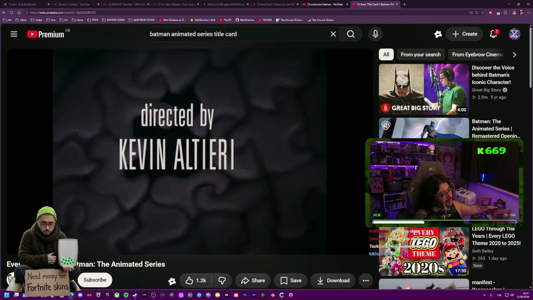Open Discover the Voice behind Batman video

[493, 75]
